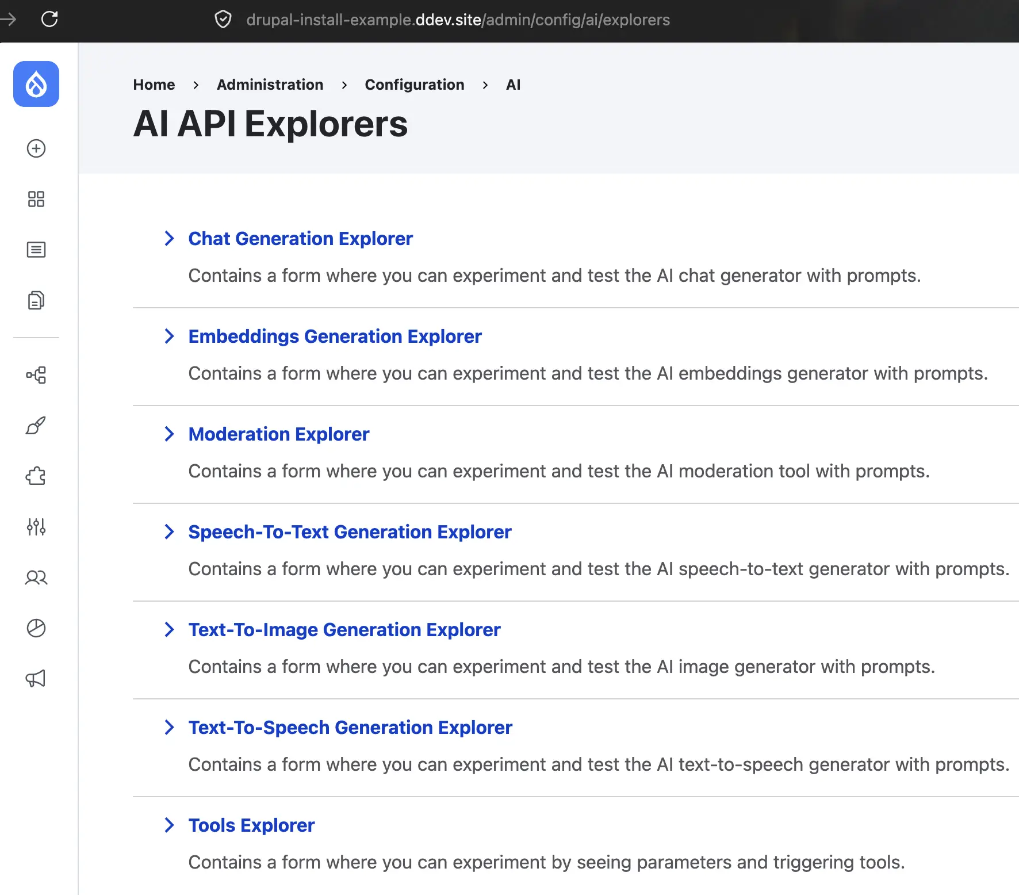The image size is (1019, 895).
Task: Click the browser address bar URL
Action: pyautogui.click(x=458, y=20)
